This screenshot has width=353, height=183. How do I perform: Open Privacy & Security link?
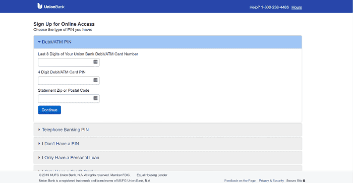(271, 180)
